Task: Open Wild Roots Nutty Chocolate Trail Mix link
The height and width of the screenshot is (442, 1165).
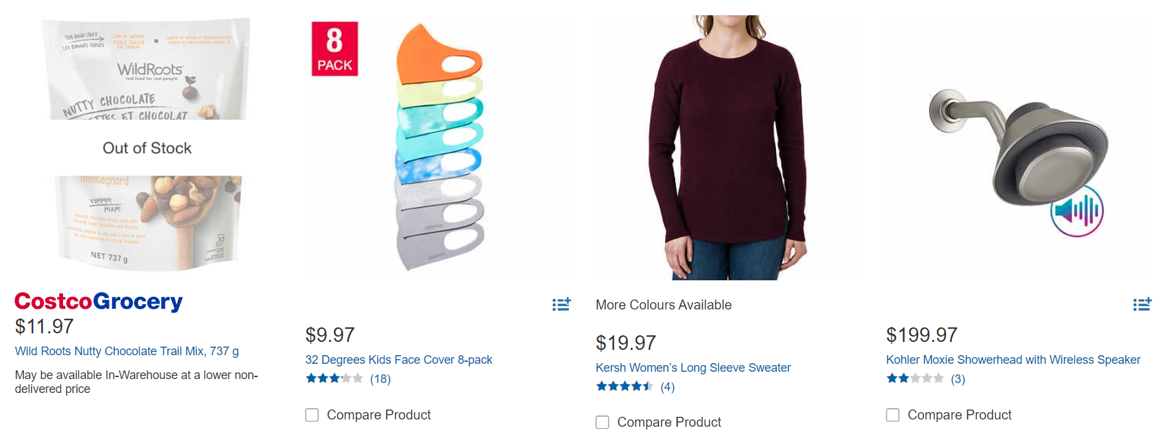Action: (x=127, y=351)
